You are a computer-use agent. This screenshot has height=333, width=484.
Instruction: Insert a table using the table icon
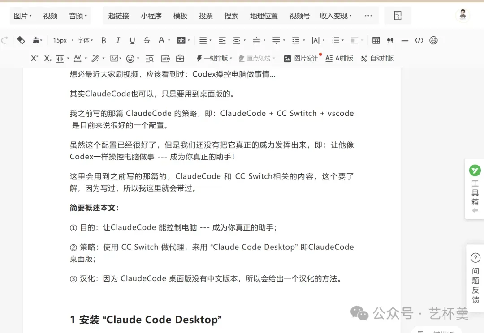click(376, 40)
